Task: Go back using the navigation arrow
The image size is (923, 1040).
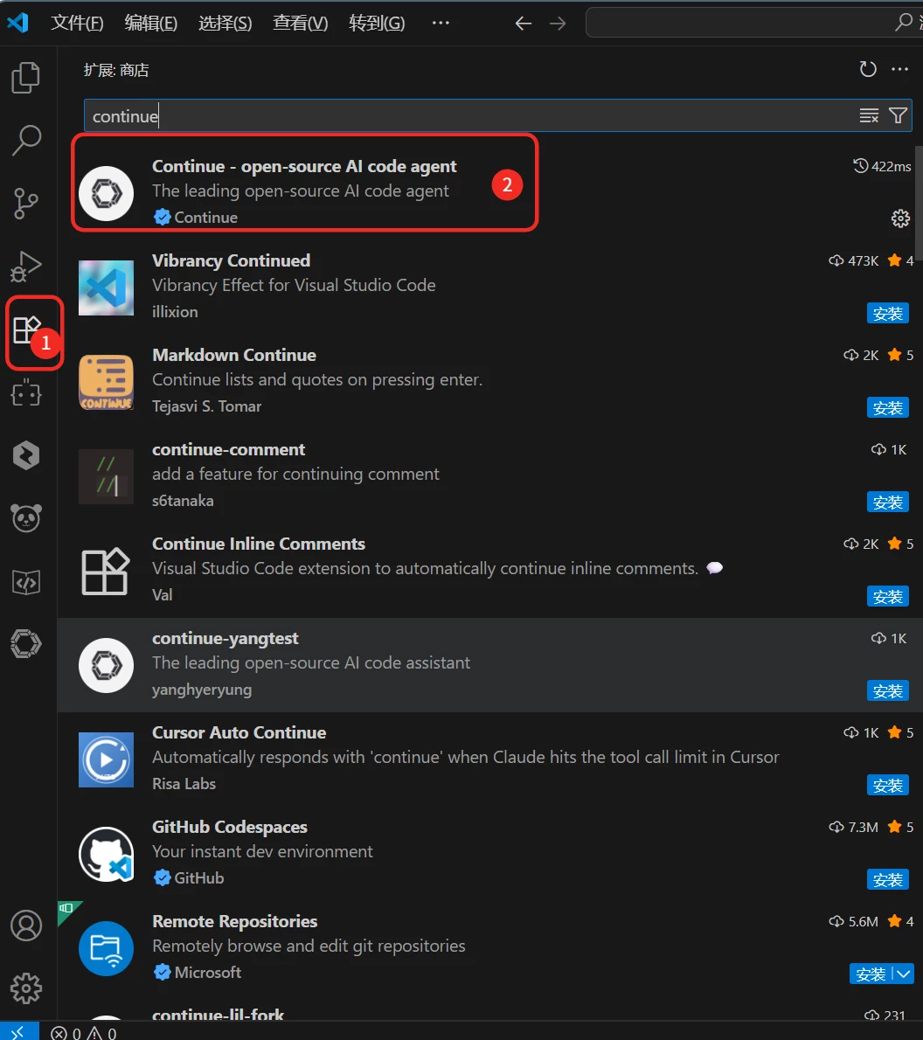Action: [x=524, y=24]
